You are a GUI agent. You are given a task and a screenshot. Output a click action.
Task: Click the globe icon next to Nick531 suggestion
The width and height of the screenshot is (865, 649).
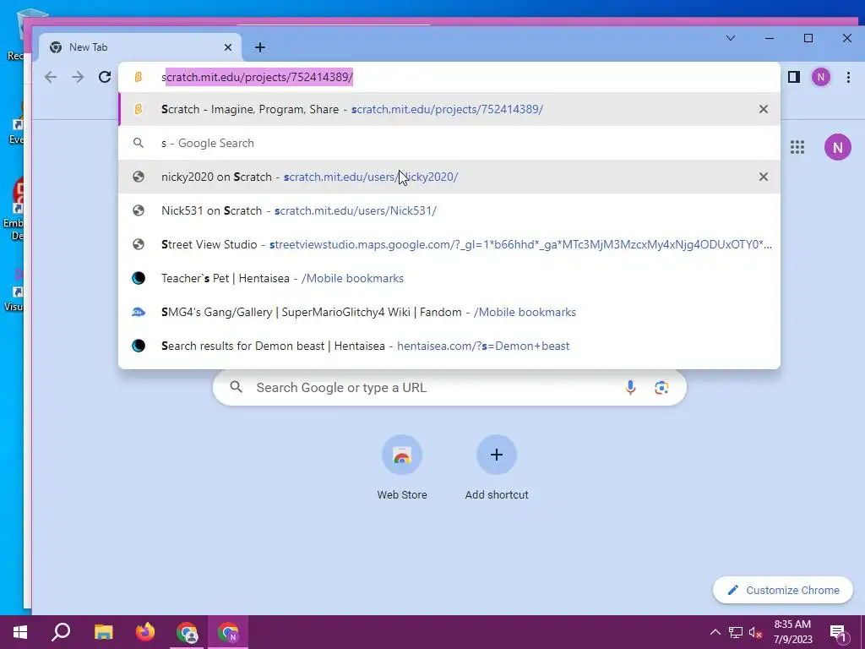coord(139,210)
